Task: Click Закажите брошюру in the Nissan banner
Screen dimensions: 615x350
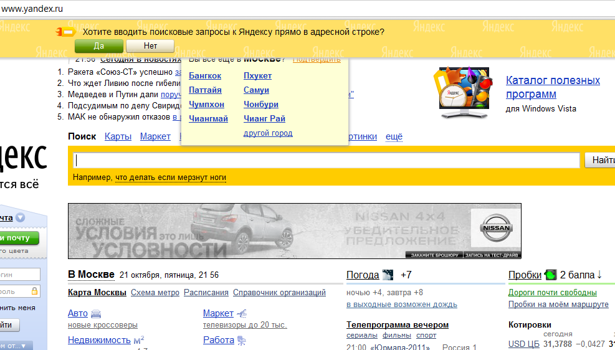Action: (x=434, y=255)
